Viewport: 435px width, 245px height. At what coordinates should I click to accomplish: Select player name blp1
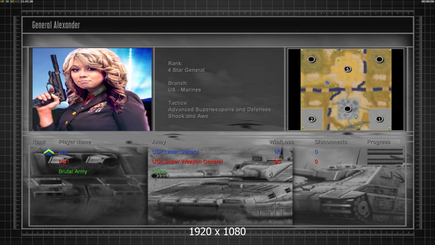pos(64,161)
